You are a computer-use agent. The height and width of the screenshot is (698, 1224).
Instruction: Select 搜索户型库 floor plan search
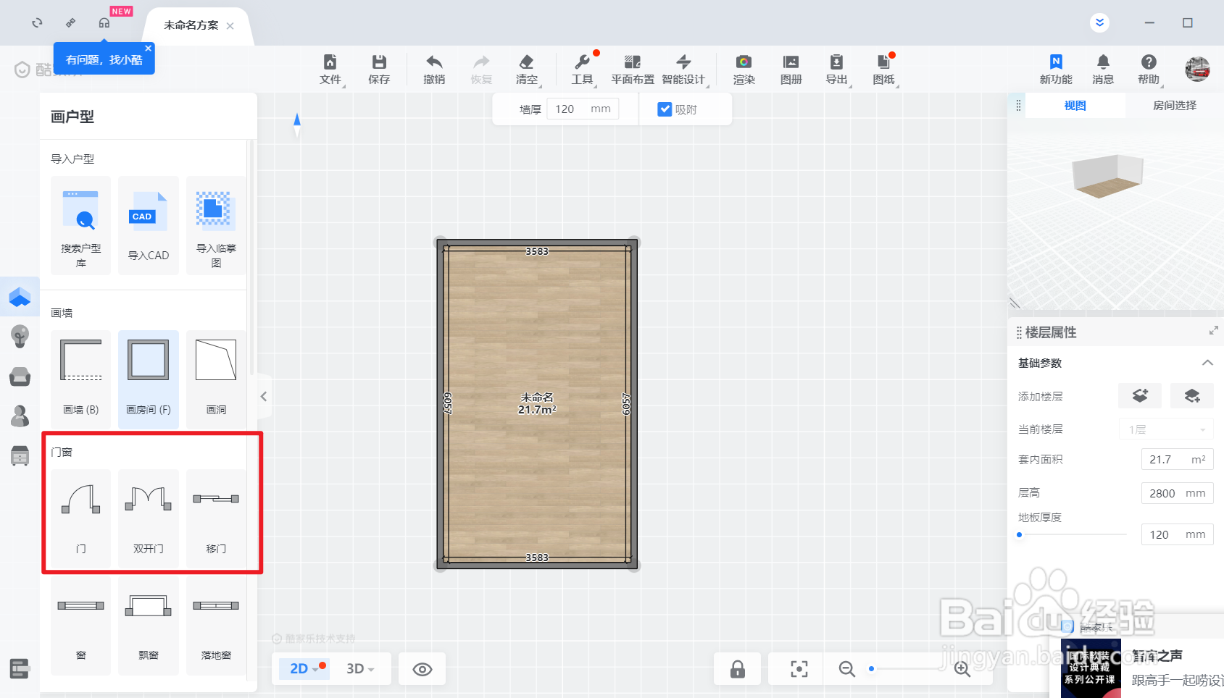coord(81,225)
